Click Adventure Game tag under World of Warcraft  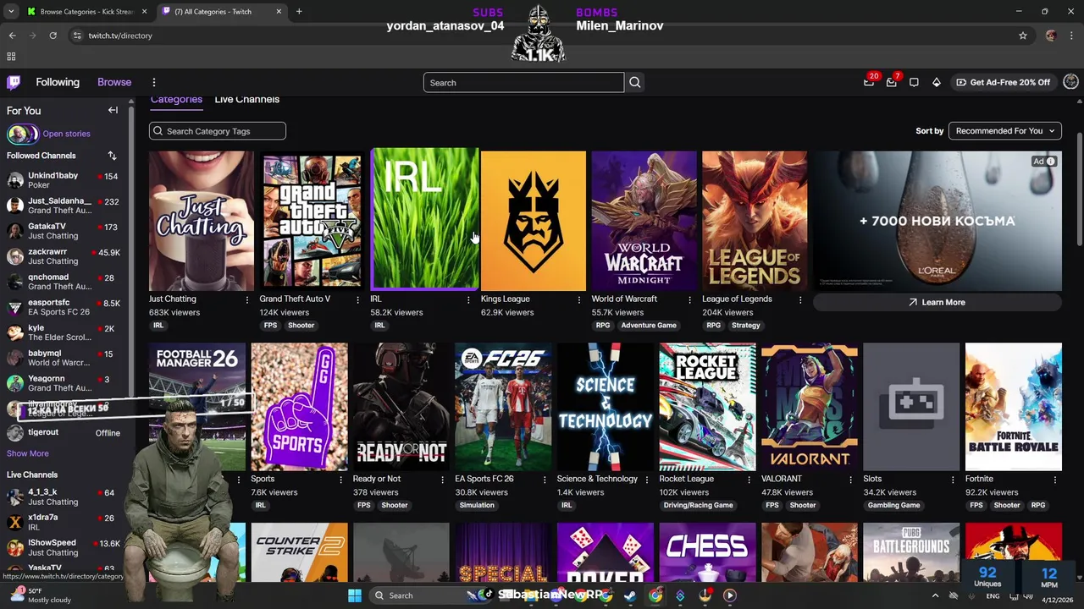[649, 325]
